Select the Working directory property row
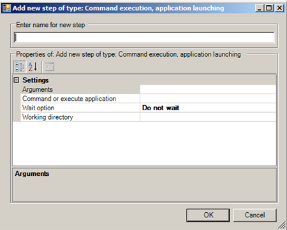 pyautogui.click(x=80, y=117)
